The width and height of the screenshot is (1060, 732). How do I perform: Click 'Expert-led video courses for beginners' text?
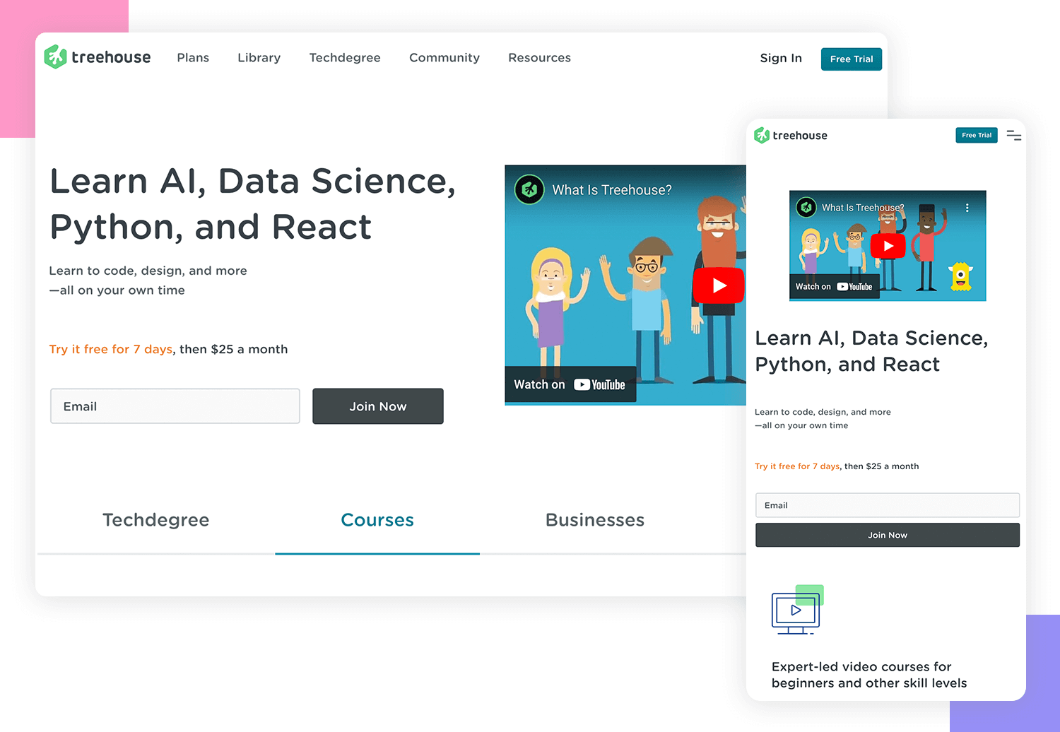[869, 675]
